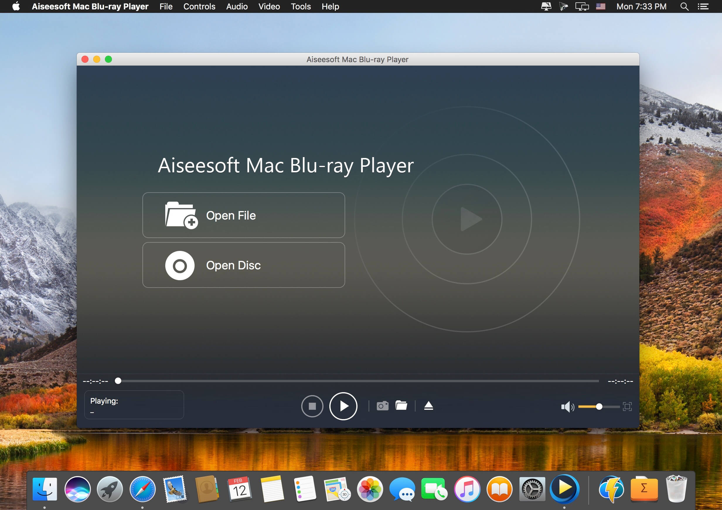Click the US flag input source icon
The width and height of the screenshot is (722, 510).
click(x=601, y=6)
